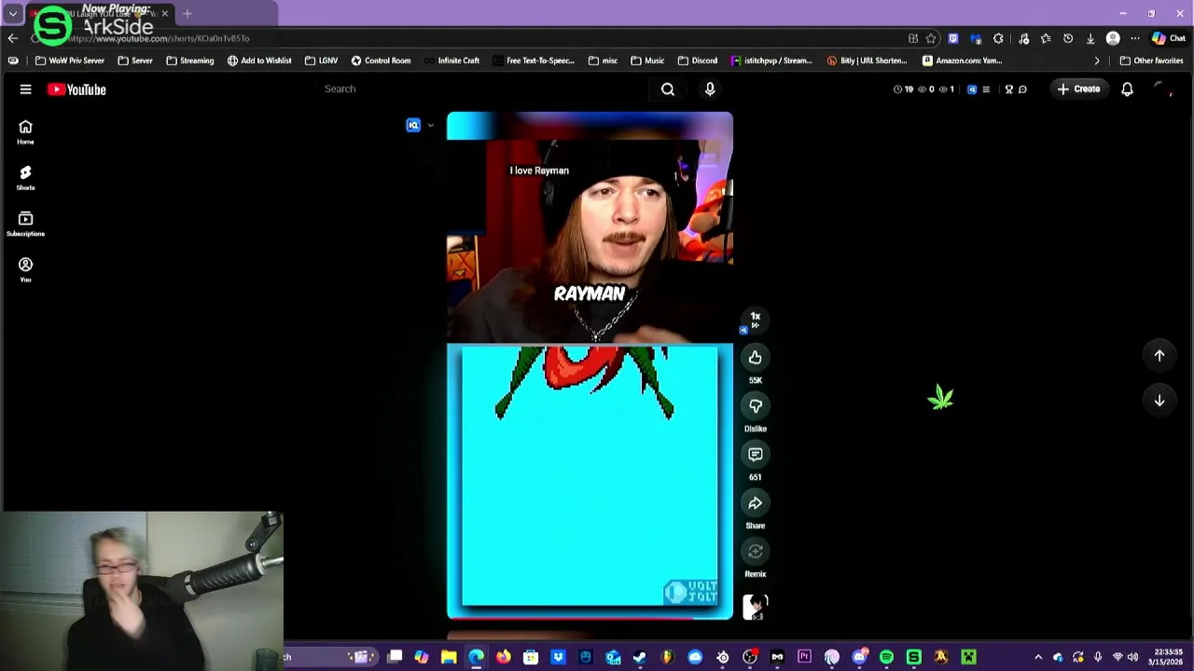This screenshot has height=671, width=1194.
Task: Open the Free Text-To-Speech bookmark
Action: pos(534,61)
